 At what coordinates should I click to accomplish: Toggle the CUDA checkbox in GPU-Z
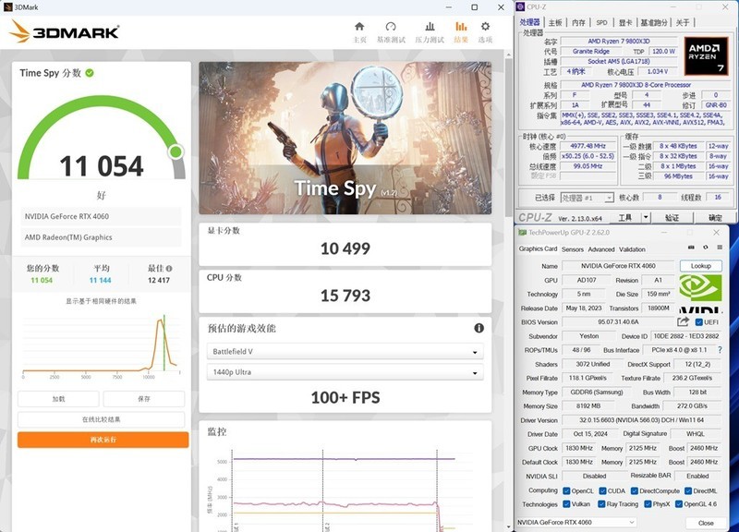click(601, 490)
